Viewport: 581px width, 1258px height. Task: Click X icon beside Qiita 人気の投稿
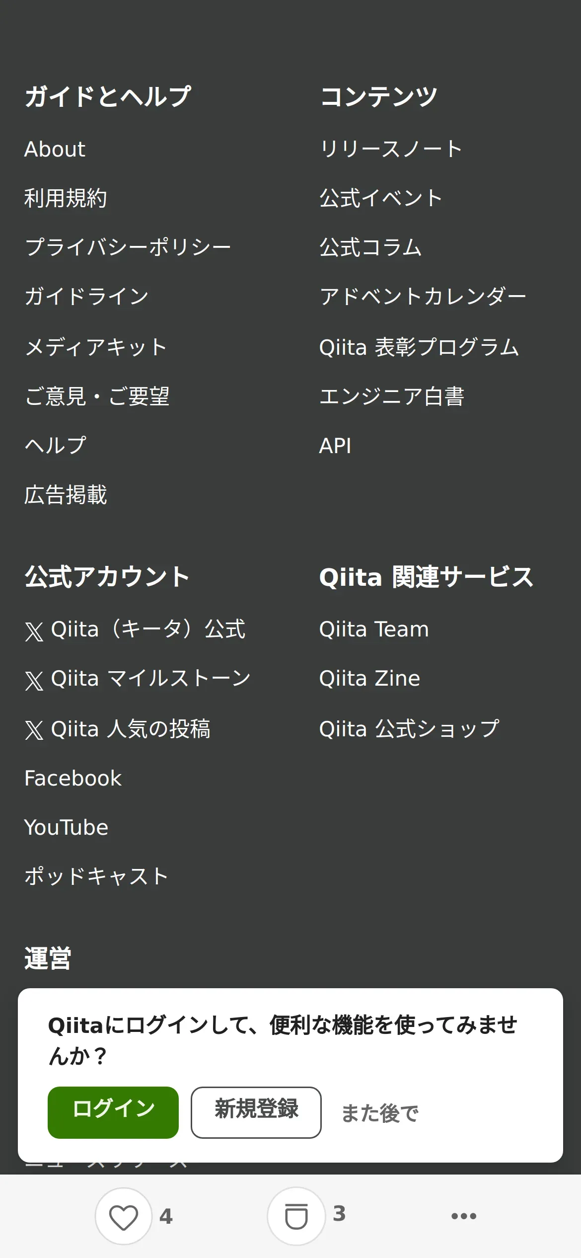pos(34,730)
